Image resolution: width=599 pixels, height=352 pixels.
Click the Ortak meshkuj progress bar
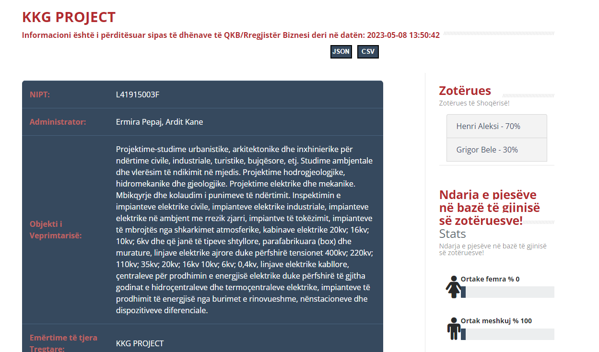tap(507, 334)
